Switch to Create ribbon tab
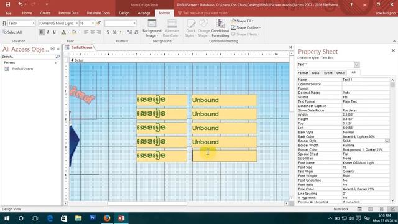 [45, 13]
